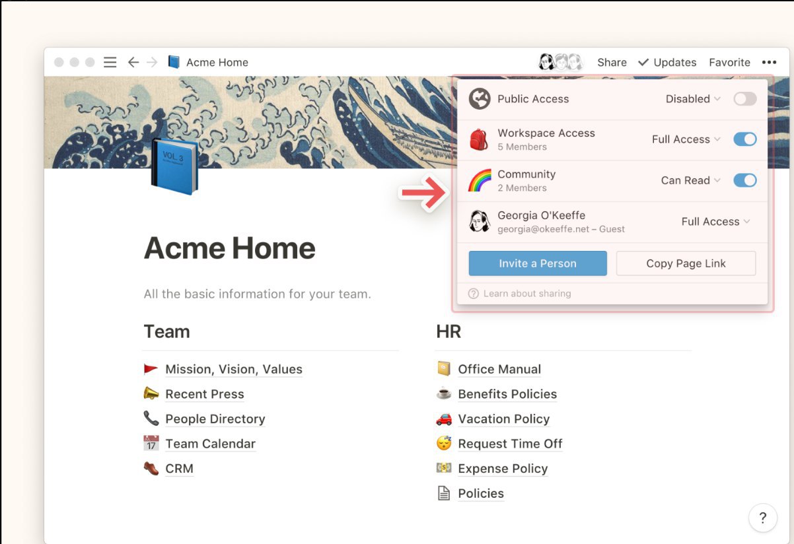
Task: Click the calendar icon beside Team Calendar
Action: (x=151, y=443)
